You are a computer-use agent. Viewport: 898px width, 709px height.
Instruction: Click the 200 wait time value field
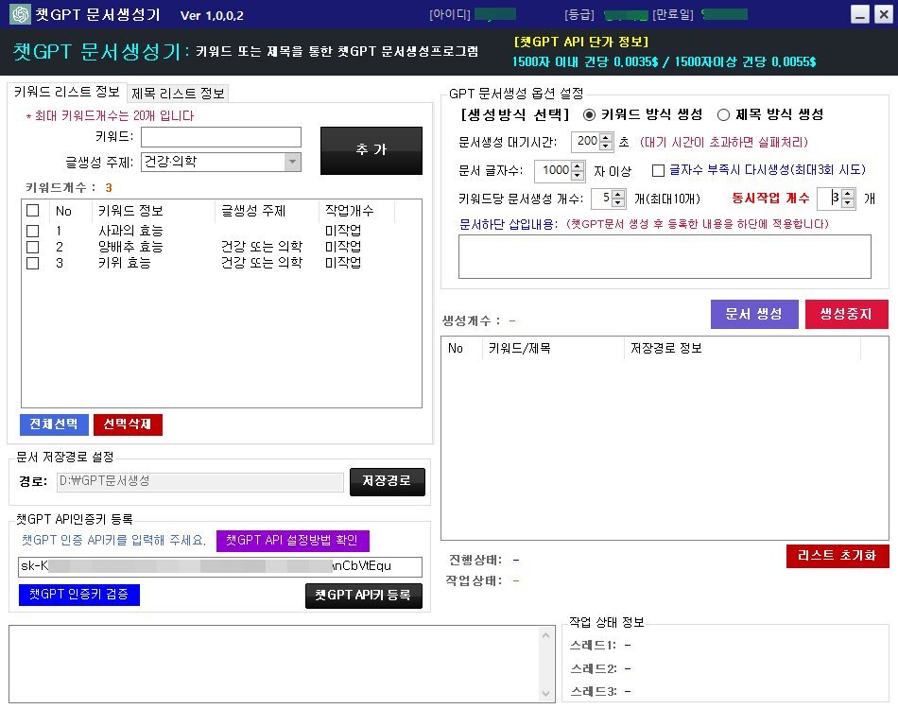pyautogui.click(x=586, y=142)
